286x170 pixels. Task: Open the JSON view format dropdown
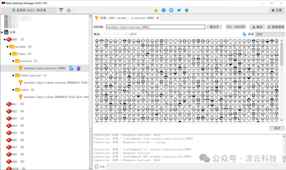click(x=270, y=34)
